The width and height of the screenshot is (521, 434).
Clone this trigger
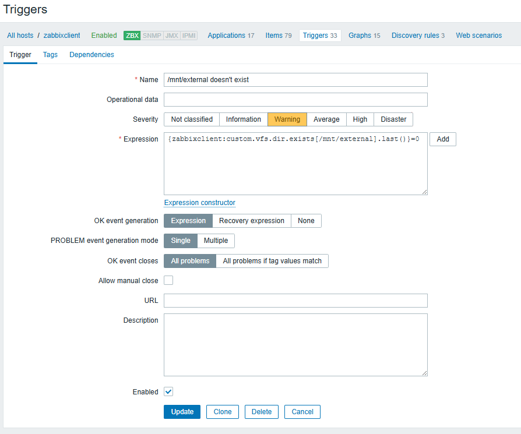(223, 412)
